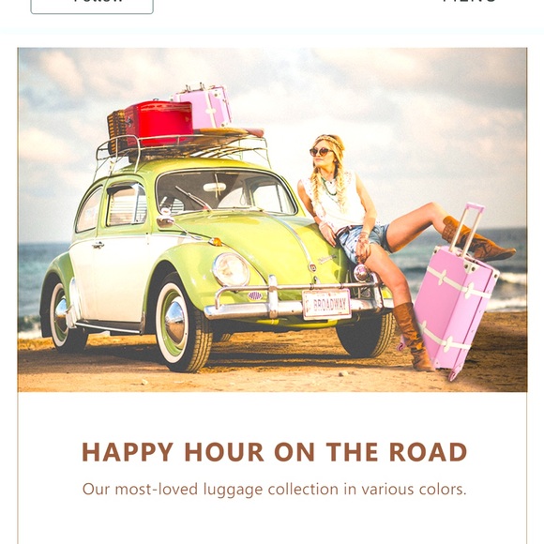The width and height of the screenshot is (544, 544).
Task: Click the wicker basket on roof rack
Action: click(x=116, y=131)
